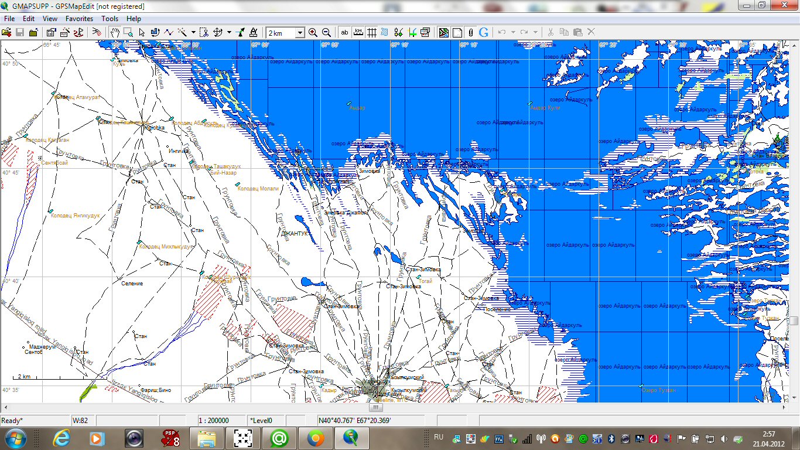This screenshot has height=450, width=800.
Task: Open Google maps with the G icon
Action: point(484,33)
